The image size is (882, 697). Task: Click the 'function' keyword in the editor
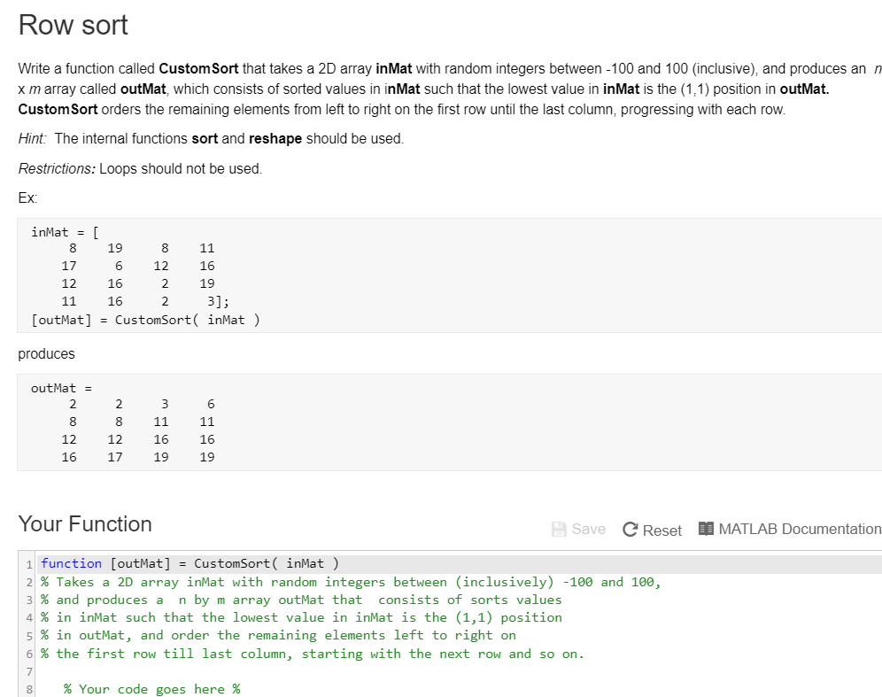(x=72, y=563)
